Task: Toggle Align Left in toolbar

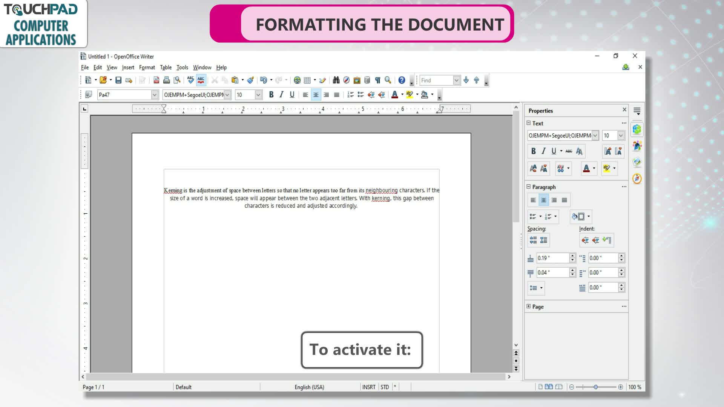Action: click(305, 94)
